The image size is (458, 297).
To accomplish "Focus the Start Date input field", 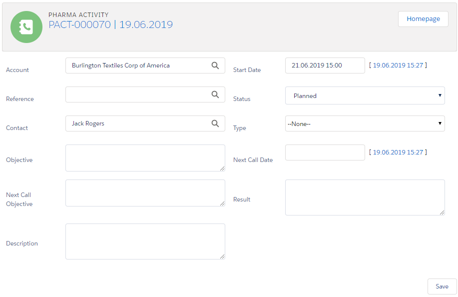I will tap(325, 65).
